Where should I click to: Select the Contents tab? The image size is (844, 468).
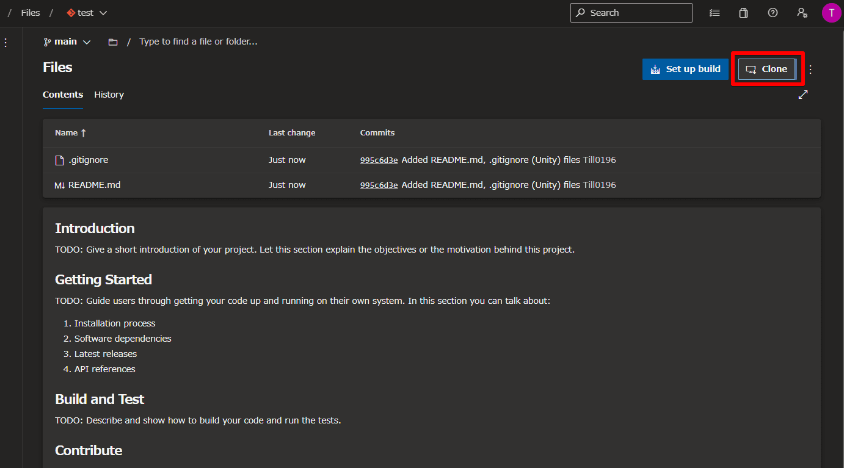[63, 95]
